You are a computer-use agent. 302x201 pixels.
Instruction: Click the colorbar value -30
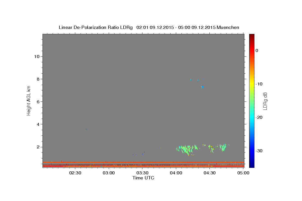(259, 151)
